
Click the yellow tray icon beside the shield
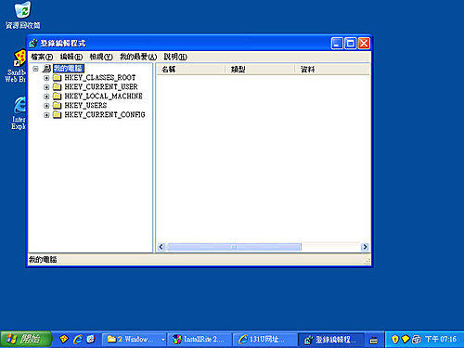tap(406, 340)
